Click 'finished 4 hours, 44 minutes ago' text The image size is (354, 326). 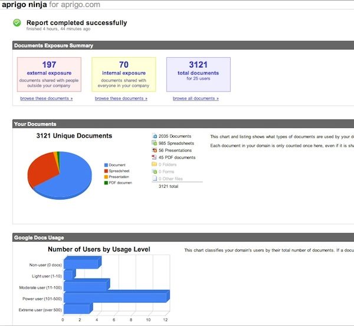click(x=58, y=29)
